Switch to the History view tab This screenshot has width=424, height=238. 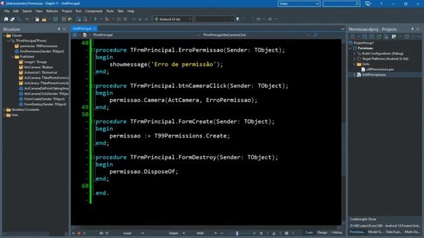[337, 232]
